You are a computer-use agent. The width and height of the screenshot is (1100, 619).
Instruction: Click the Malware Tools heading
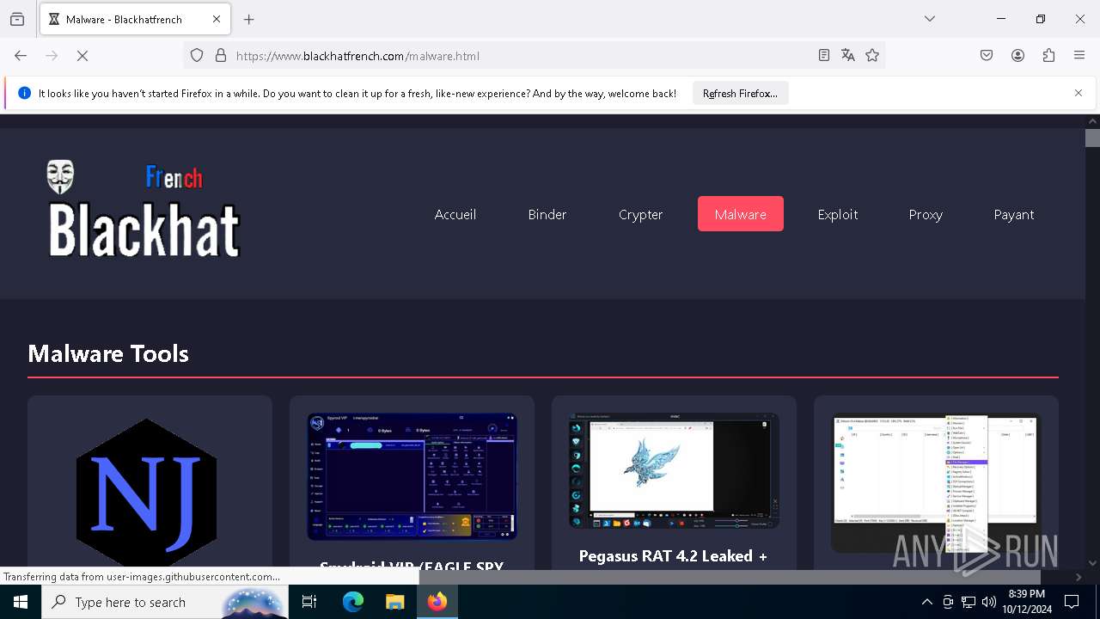(108, 353)
